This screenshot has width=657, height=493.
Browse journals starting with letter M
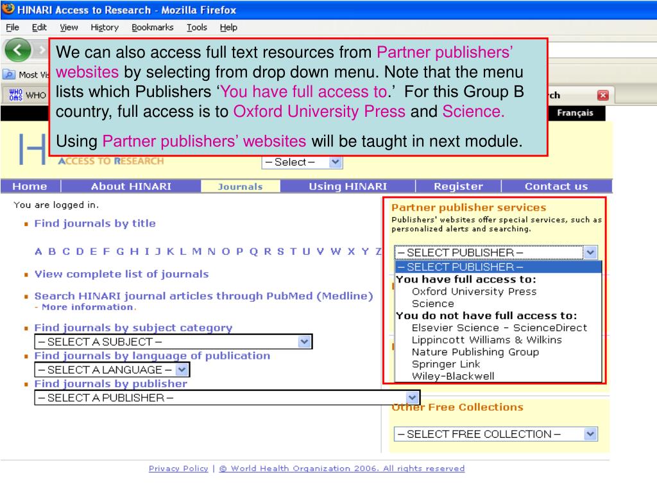[197, 252]
